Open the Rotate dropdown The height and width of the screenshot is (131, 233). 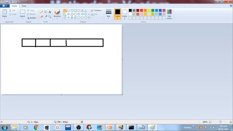coord(32,18)
